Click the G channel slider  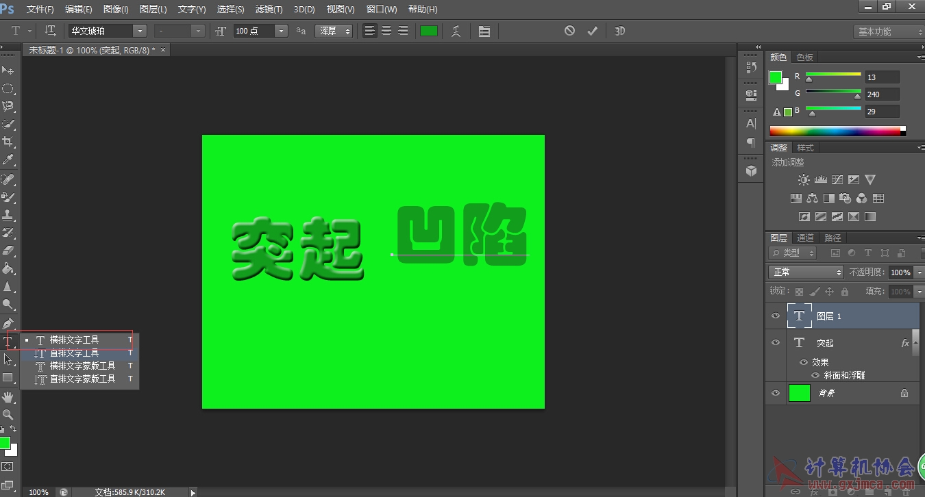point(833,94)
